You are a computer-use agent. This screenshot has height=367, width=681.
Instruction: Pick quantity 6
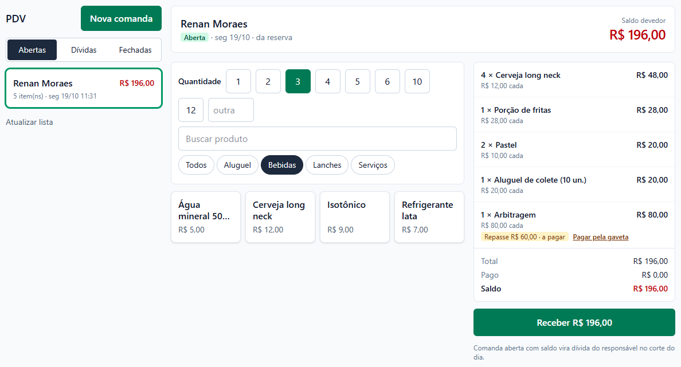coord(388,81)
